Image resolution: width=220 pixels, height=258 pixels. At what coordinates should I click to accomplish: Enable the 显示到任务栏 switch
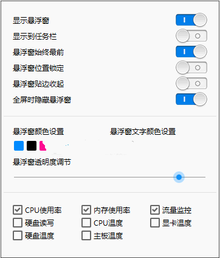point(191,36)
